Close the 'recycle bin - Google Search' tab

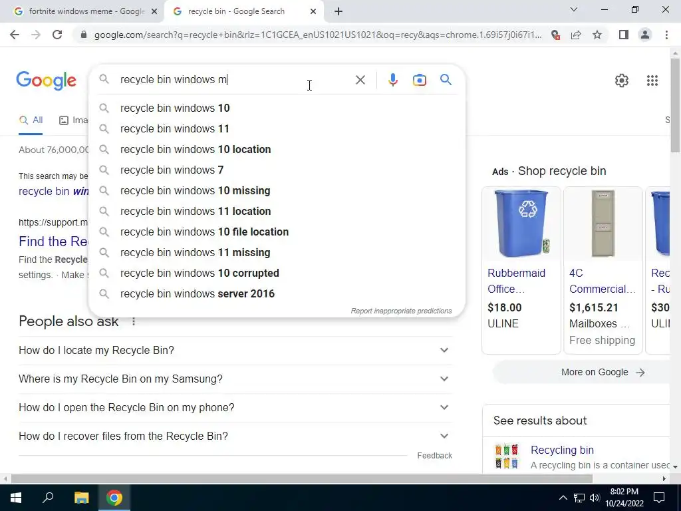pyautogui.click(x=313, y=12)
